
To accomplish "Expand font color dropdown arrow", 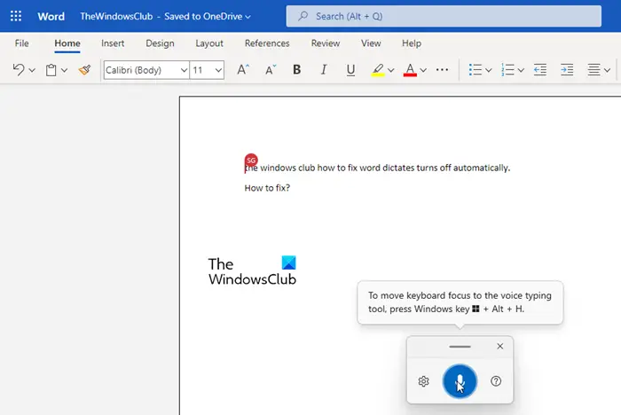I will (423, 70).
